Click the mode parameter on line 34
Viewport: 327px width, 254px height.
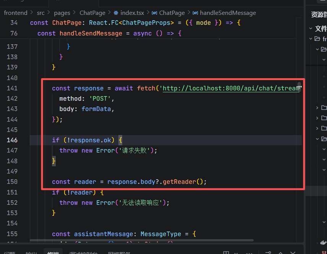click(x=203, y=23)
